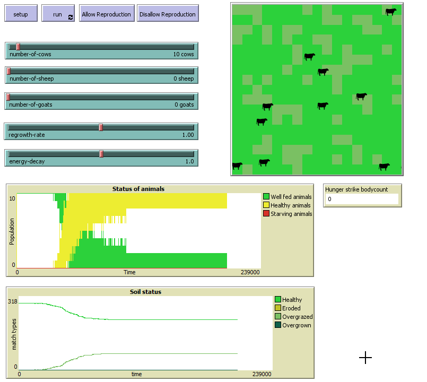Click the energy-decay slider handle
This screenshot has height=382, width=427.
pos(101,154)
